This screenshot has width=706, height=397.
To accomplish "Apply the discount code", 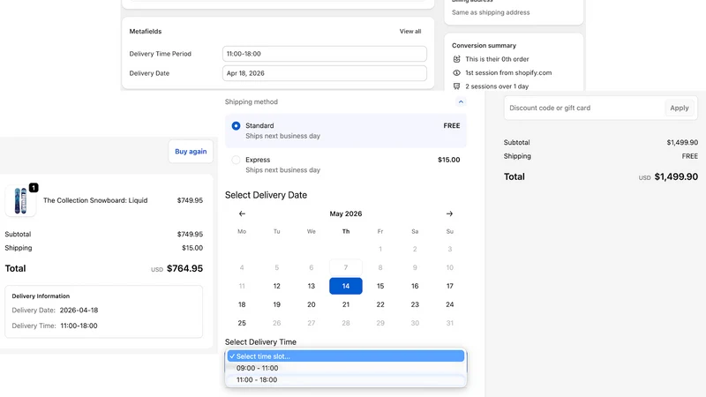I will click(679, 108).
